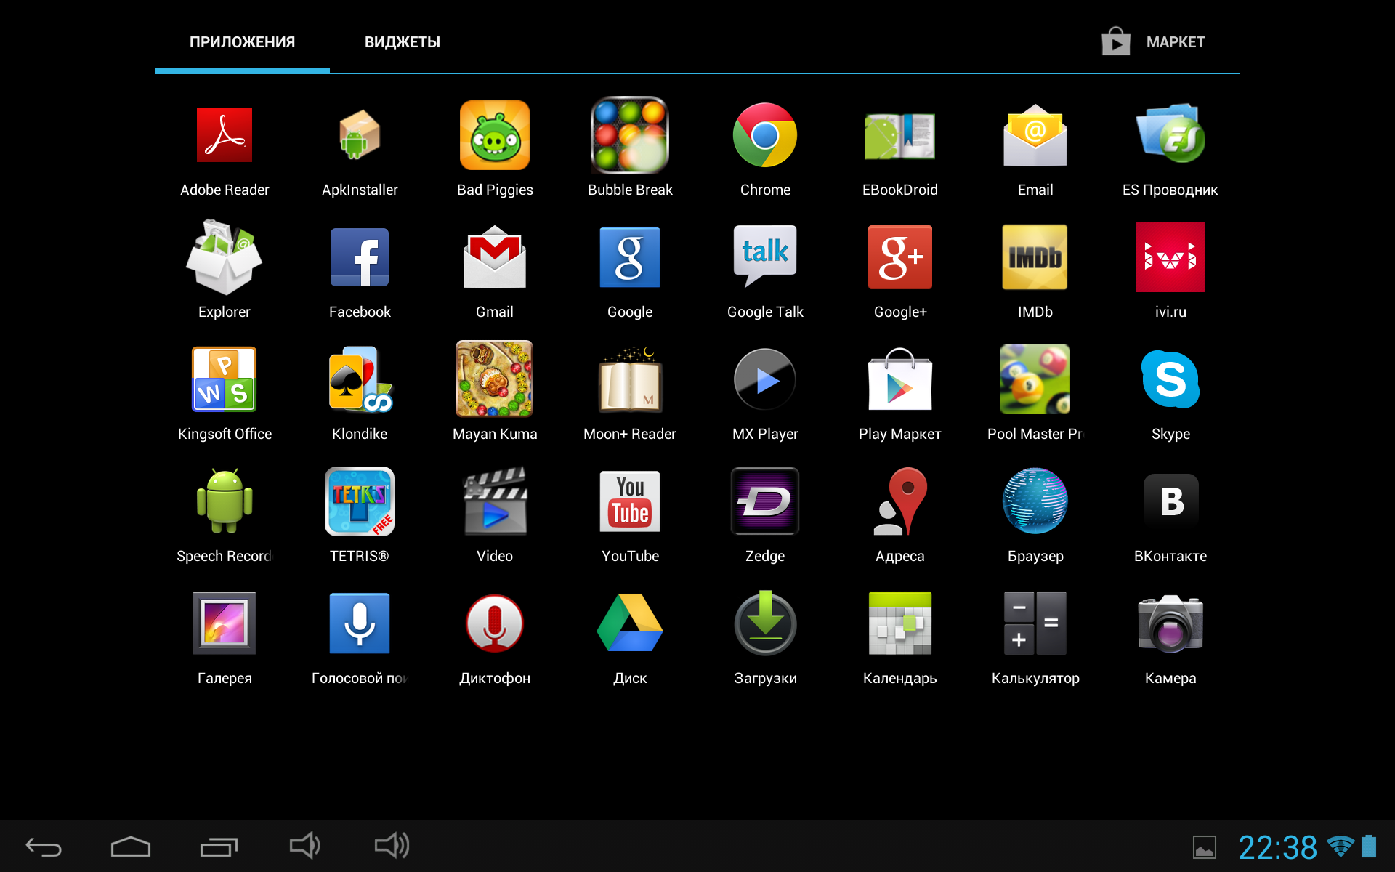Viewport: 1395px width, 872px height.
Task: Open the Chrome browser
Action: [765, 135]
